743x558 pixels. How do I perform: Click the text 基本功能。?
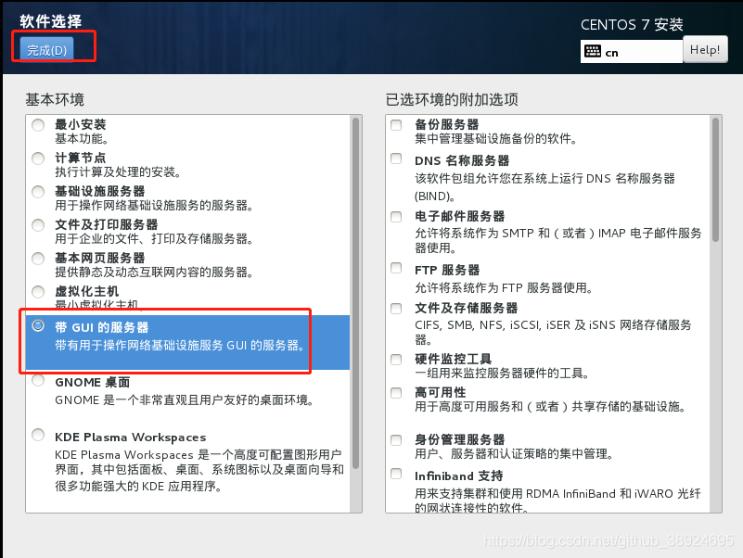[82, 139]
